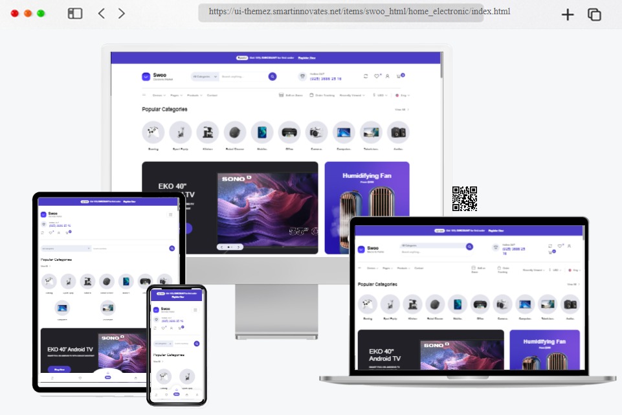Click the Order Tracking box icon
Viewport: 622px width, 415px height.
[x=311, y=95]
